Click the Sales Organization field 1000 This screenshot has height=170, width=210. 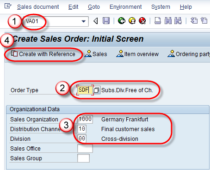pyautogui.click(x=85, y=119)
